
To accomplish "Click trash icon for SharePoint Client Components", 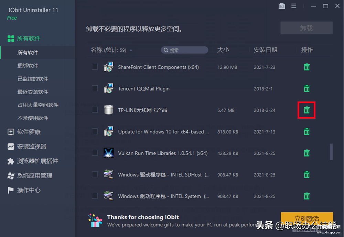I will (307, 67).
